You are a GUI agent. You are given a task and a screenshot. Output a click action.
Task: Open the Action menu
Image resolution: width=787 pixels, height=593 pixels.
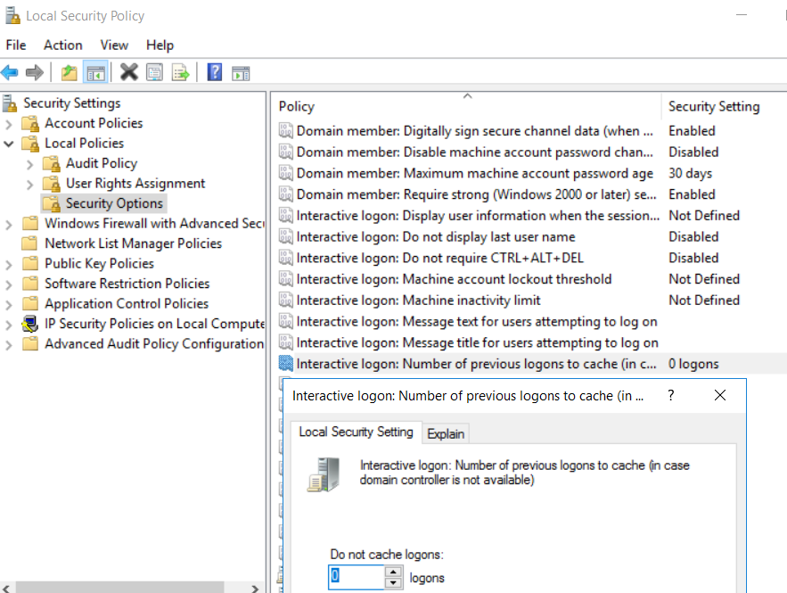point(62,45)
